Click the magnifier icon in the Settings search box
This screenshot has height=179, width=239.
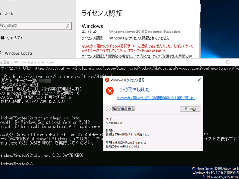68,26
